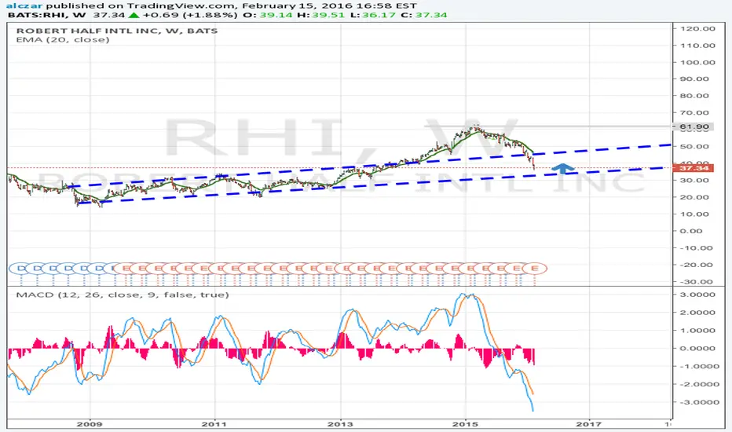Click the leftmost D dividend marker
Image resolution: width=732 pixels, height=432 pixels.
pyautogui.click(x=20, y=268)
